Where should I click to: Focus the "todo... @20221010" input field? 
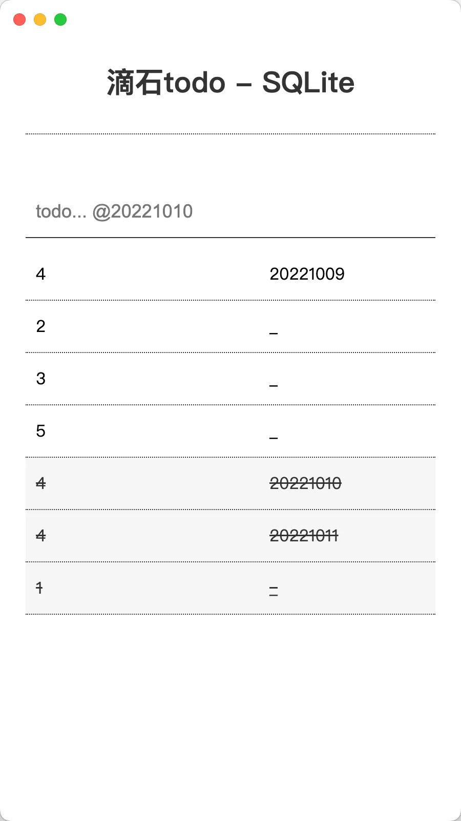click(230, 211)
